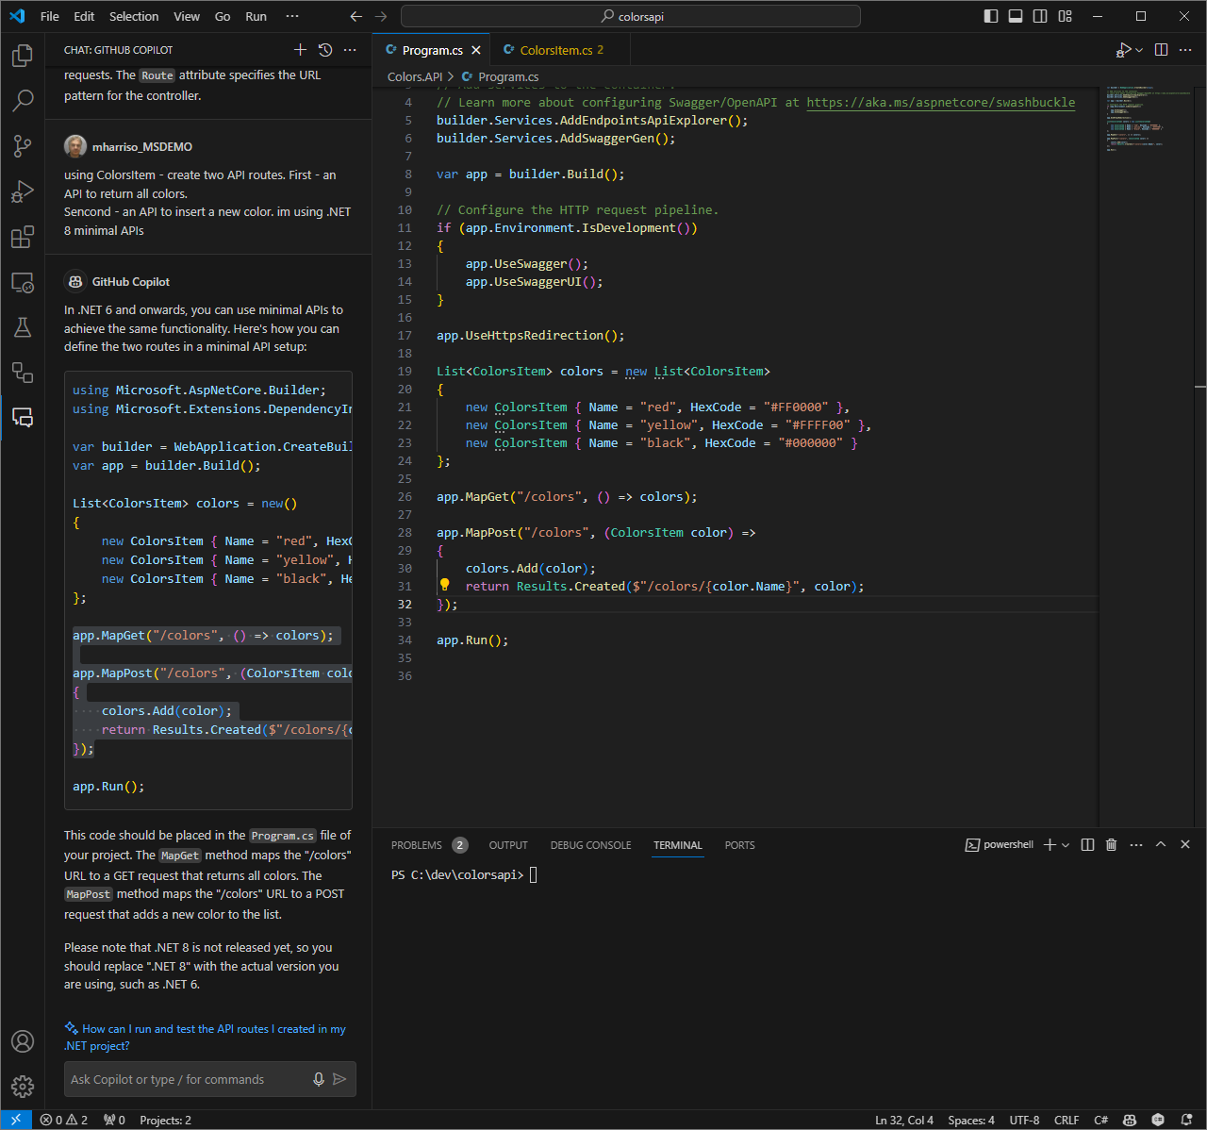The height and width of the screenshot is (1130, 1207).
Task: Open the Chat view in activity bar
Action: tap(23, 418)
